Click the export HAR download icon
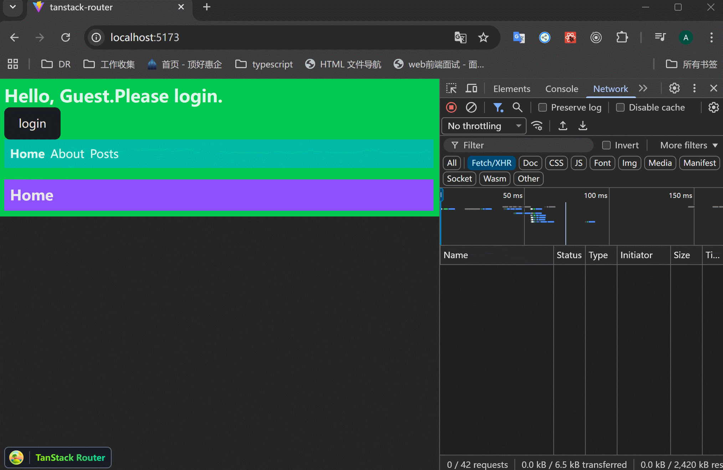The image size is (723, 470). tap(583, 126)
